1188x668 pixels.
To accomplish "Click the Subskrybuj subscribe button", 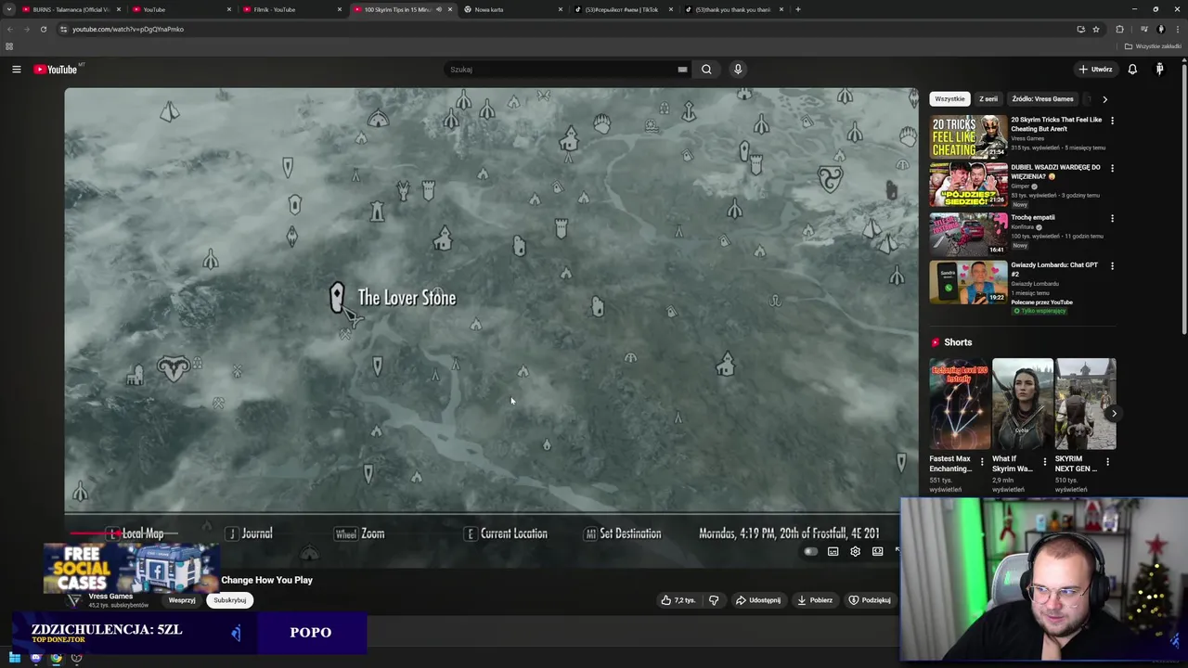I will click(229, 600).
